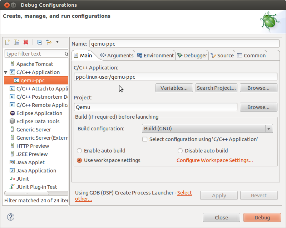Select Apache Tomcat in the configuration tree
The width and height of the screenshot is (286, 228).
[35, 64]
